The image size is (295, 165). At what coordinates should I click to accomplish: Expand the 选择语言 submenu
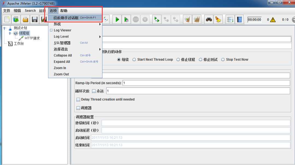75,49
